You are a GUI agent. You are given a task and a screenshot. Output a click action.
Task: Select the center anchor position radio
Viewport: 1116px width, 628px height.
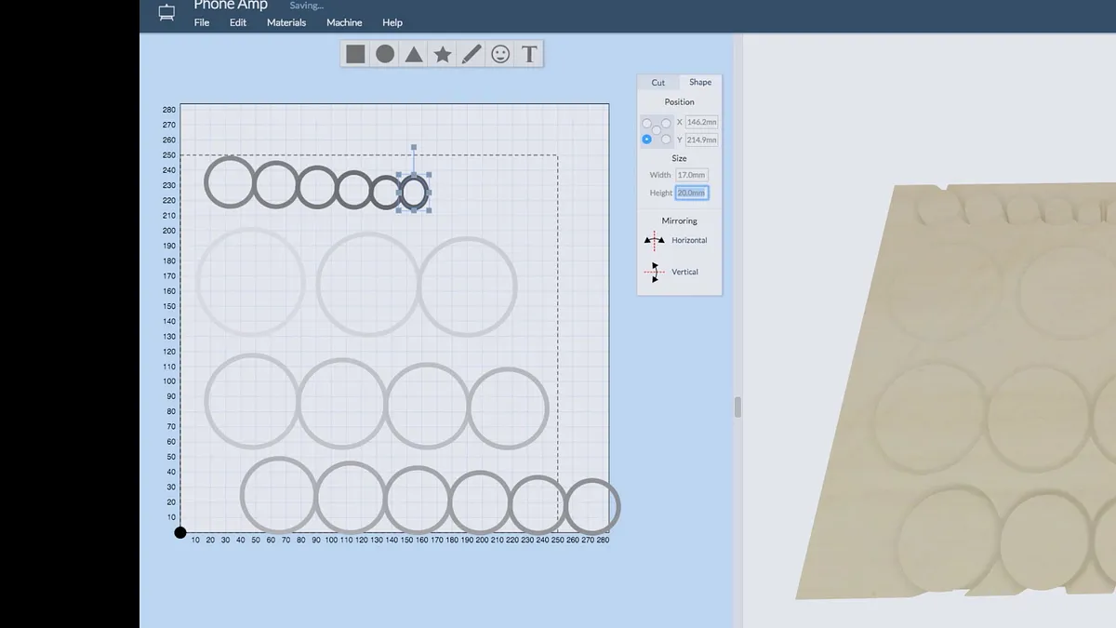point(657,130)
